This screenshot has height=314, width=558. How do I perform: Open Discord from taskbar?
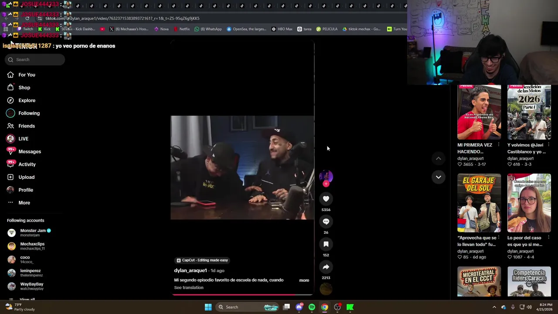(299, 307)
